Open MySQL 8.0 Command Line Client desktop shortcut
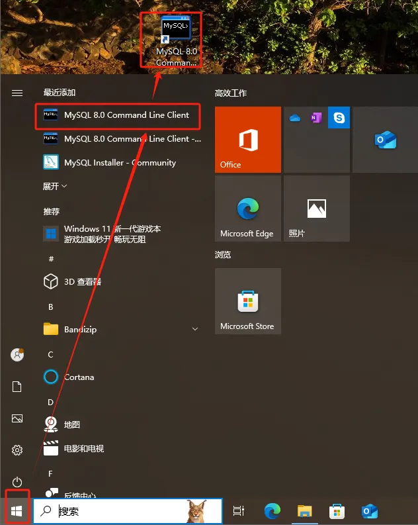Viewport: 418px width, 525px height. pos(176,41)
